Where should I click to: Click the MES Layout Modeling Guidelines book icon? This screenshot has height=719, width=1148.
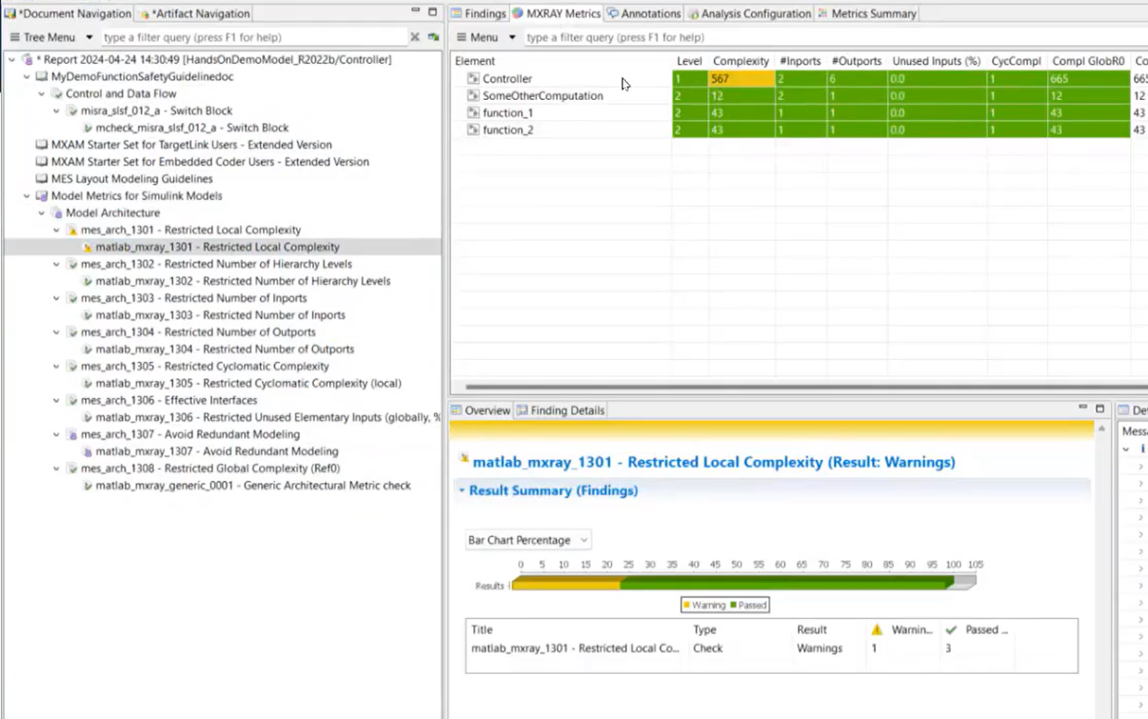[x=42, y=179]
